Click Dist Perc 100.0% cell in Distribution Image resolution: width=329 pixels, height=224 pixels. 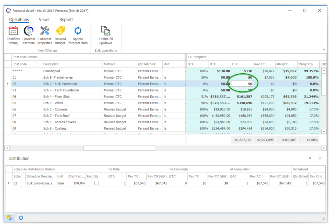pyautogui.click(x=77, y=183)
